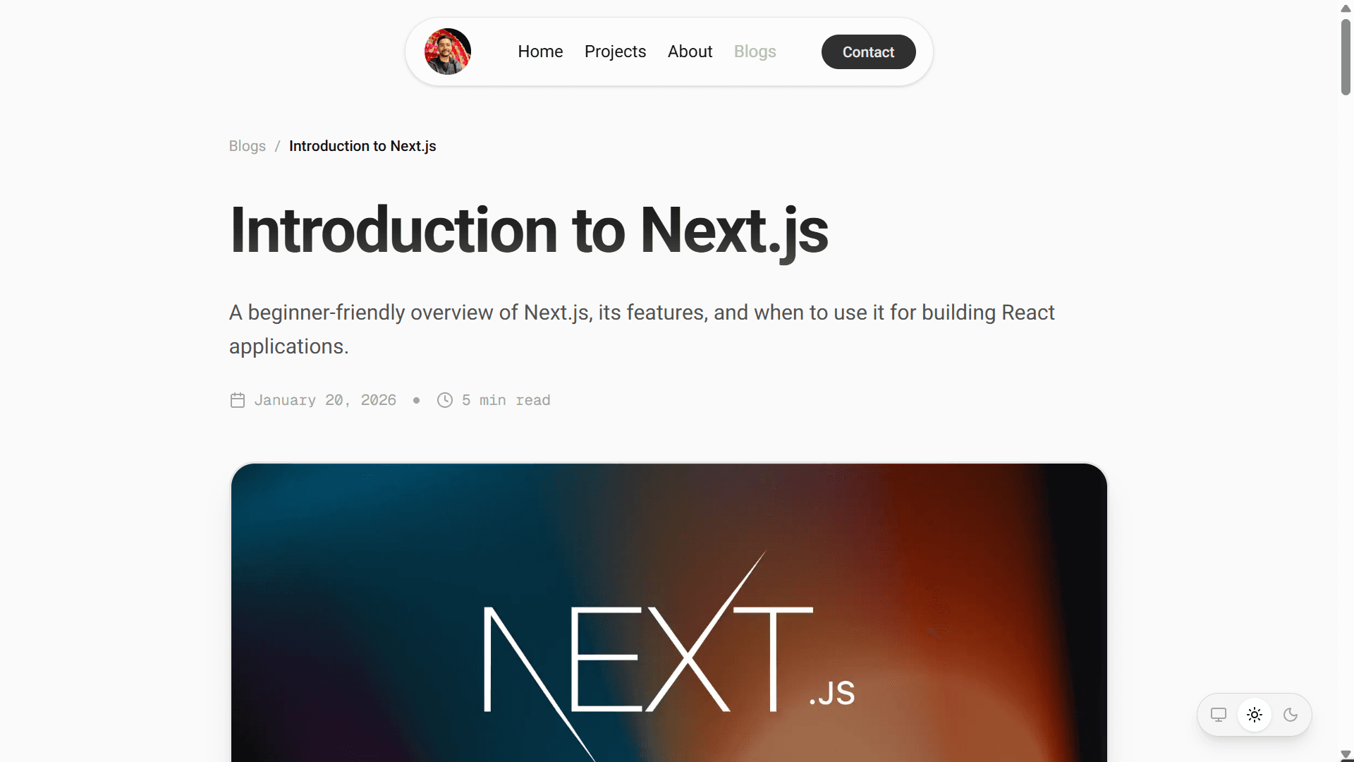Go to the Projects page
1354x762 pixels.
(x=615, y=52)
